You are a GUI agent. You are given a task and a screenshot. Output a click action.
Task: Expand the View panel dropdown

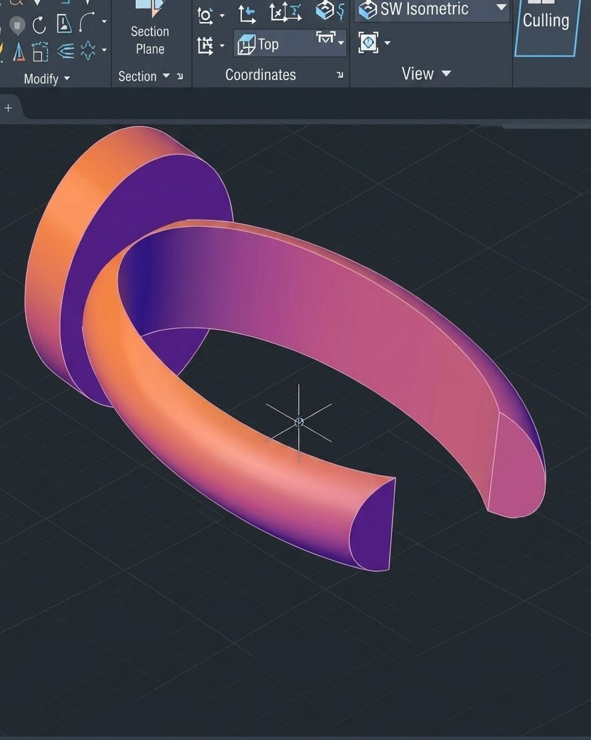pos(446,73)
